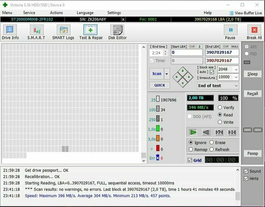Select the Erase radio option
265x207 pixels.
tap(212, 142)
